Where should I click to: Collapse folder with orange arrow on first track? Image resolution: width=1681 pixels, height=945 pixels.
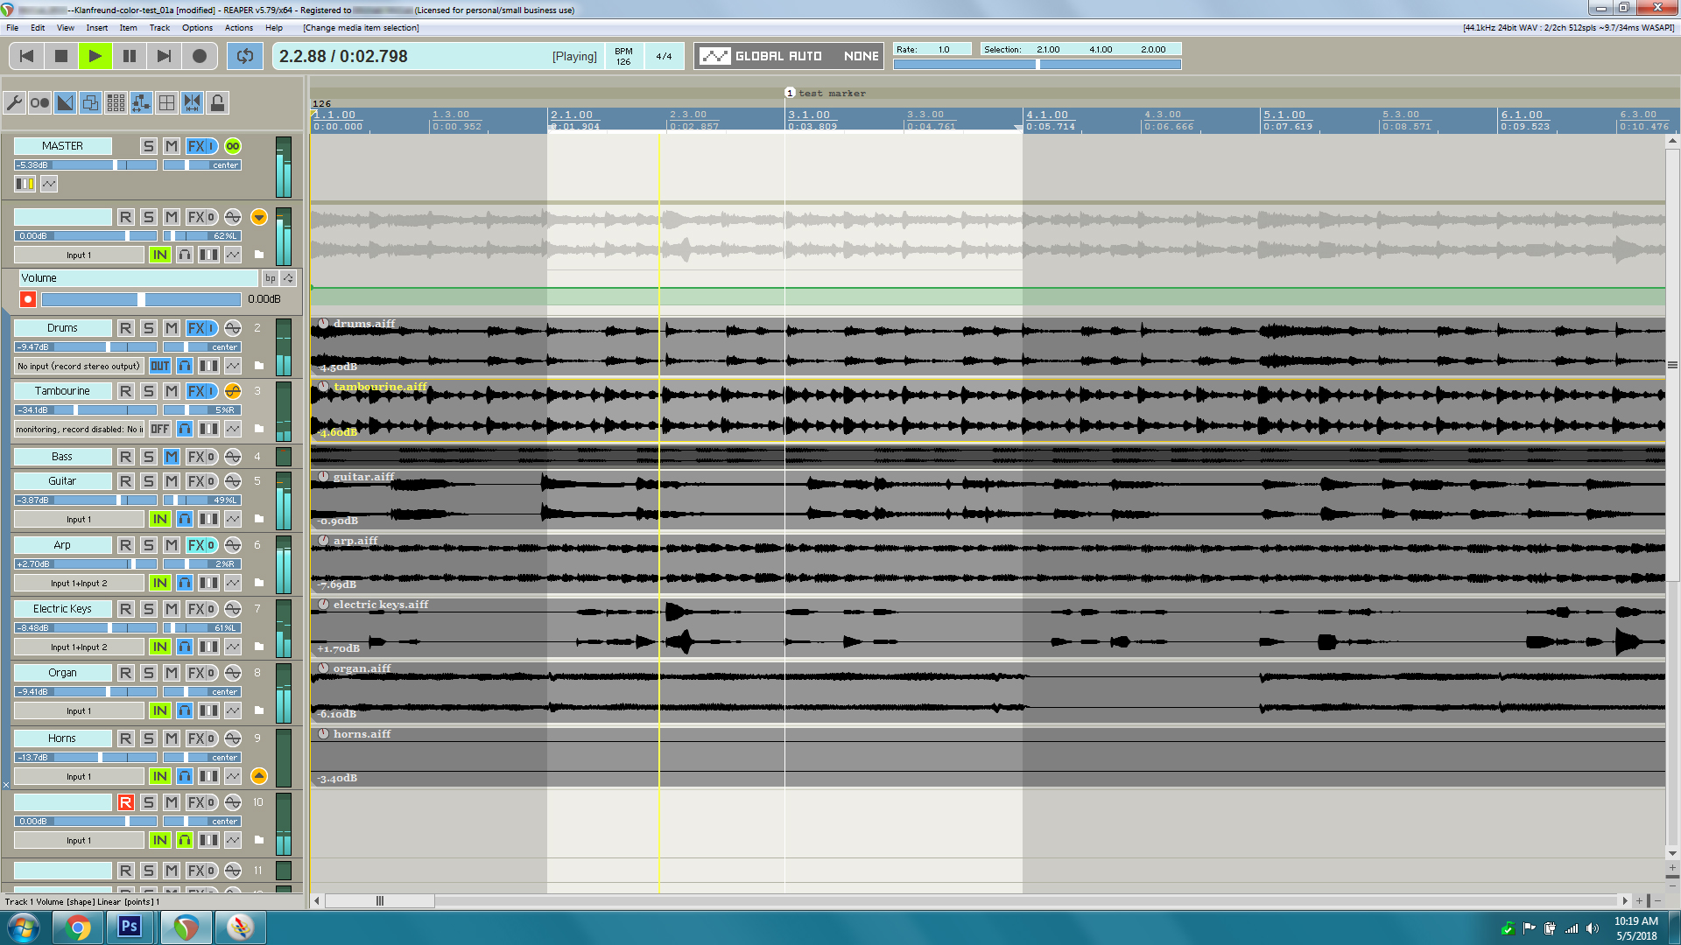coord(258,217)
